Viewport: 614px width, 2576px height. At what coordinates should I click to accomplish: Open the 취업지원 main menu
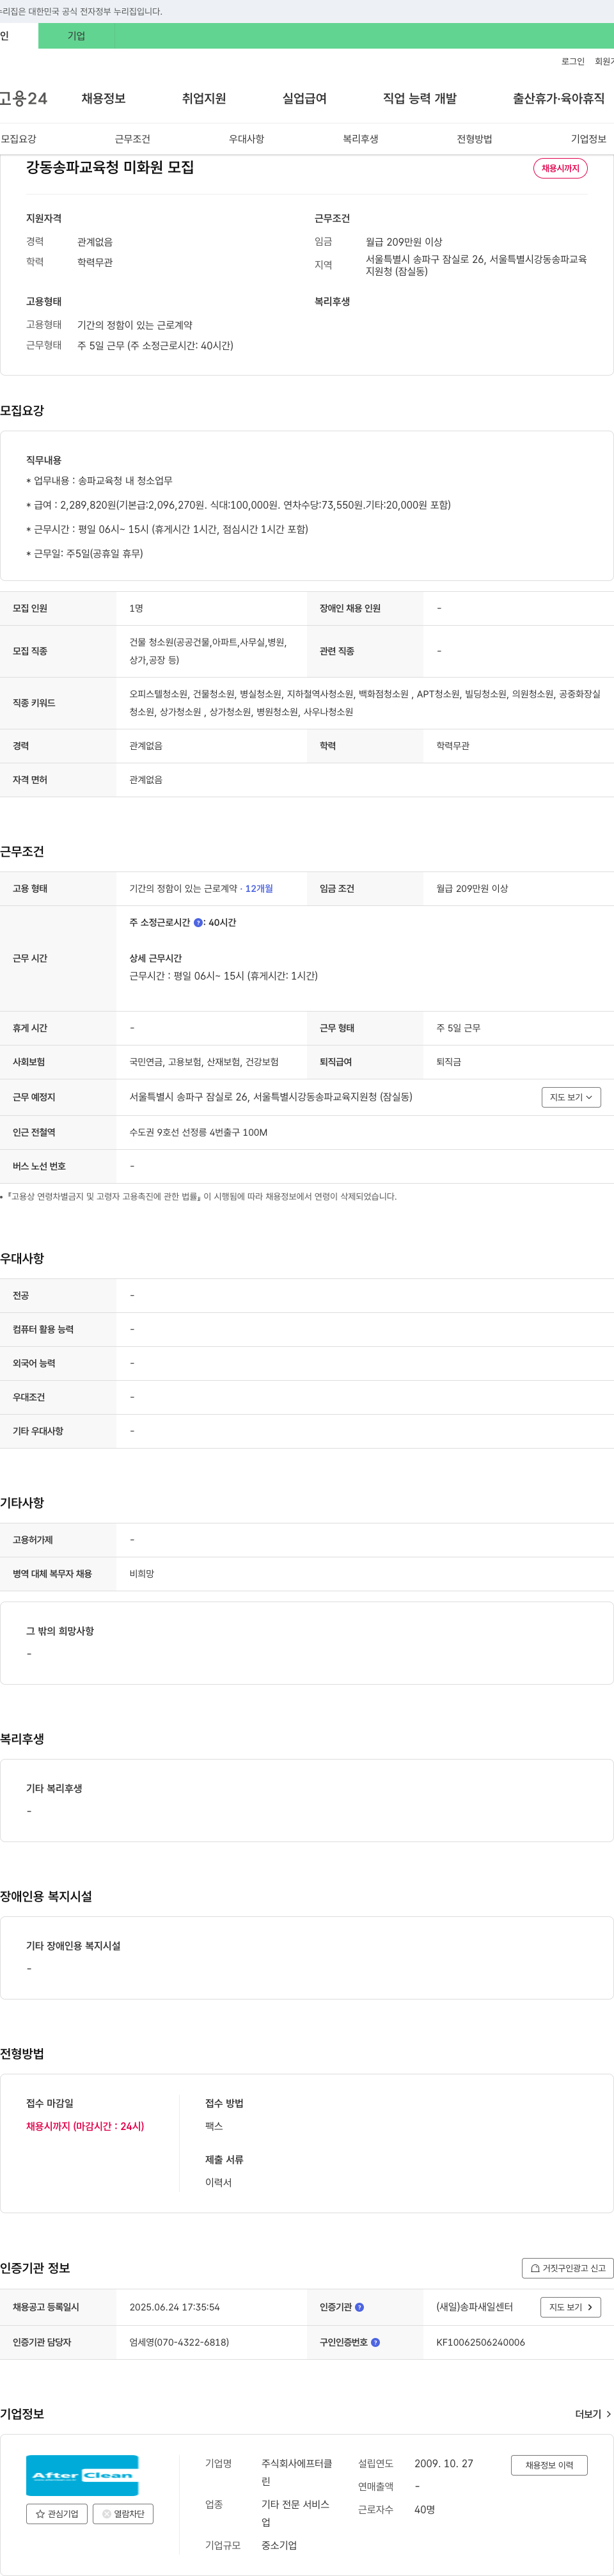pyautogui.click(x=204, y=98)
